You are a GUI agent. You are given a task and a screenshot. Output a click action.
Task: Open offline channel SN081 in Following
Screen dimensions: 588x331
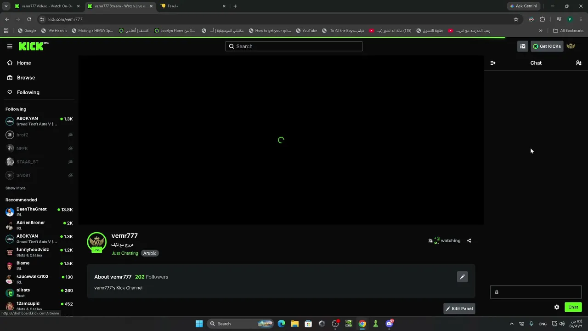pyautogui.click(x=39, y=175)
